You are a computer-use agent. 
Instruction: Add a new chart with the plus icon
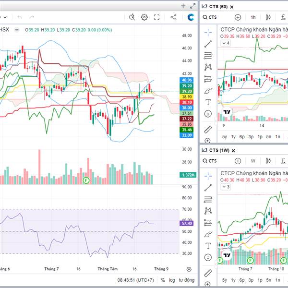click(x=183, y=6)
